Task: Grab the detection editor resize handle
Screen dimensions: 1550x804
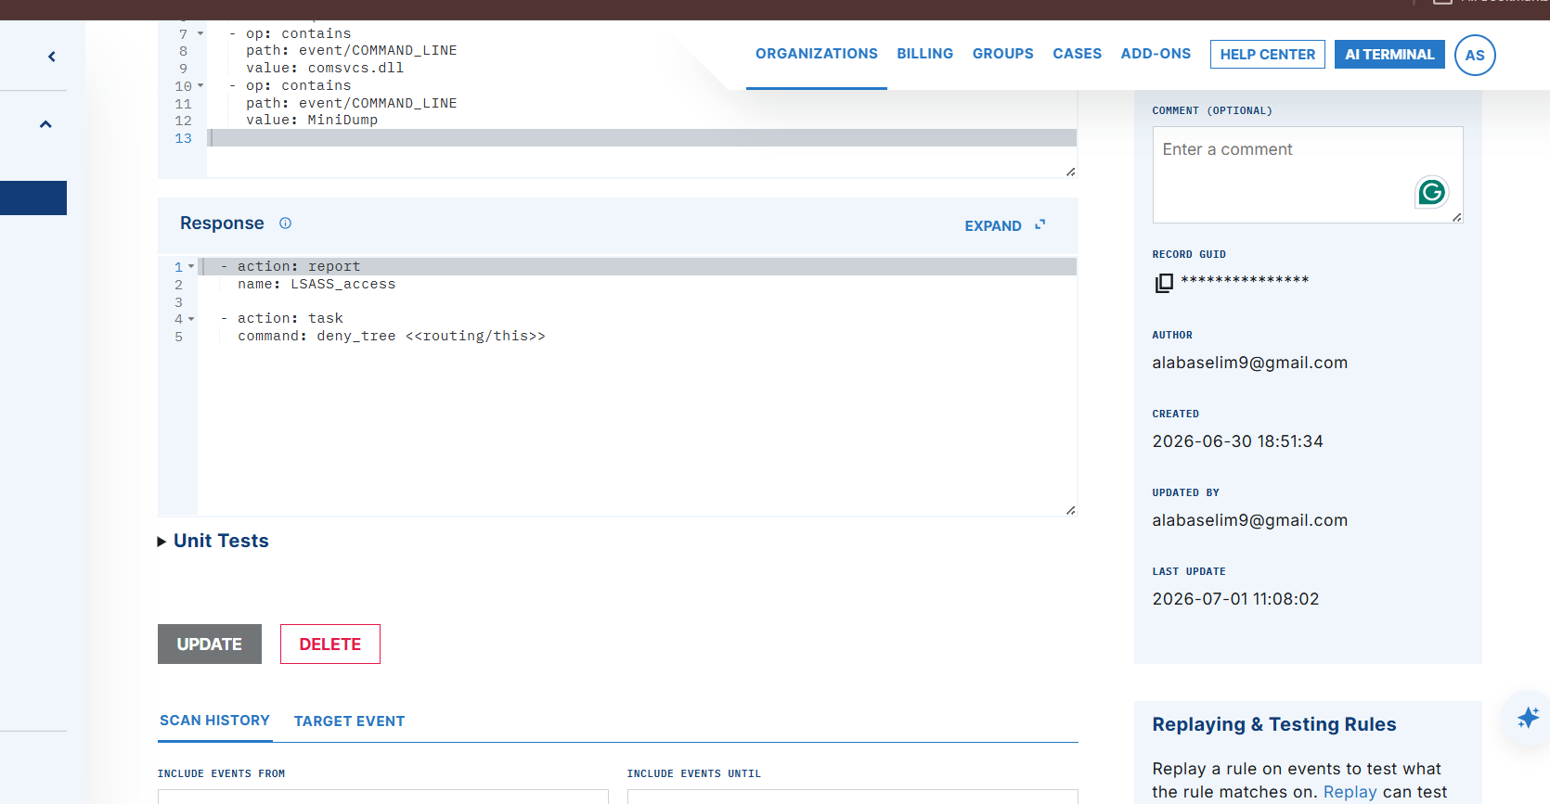Action: pos(1071,172)
